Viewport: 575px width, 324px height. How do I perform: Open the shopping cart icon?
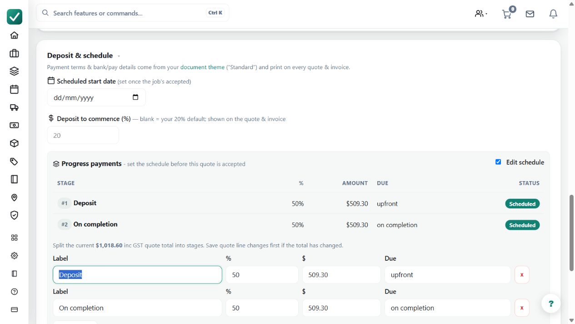click(506, 14)
